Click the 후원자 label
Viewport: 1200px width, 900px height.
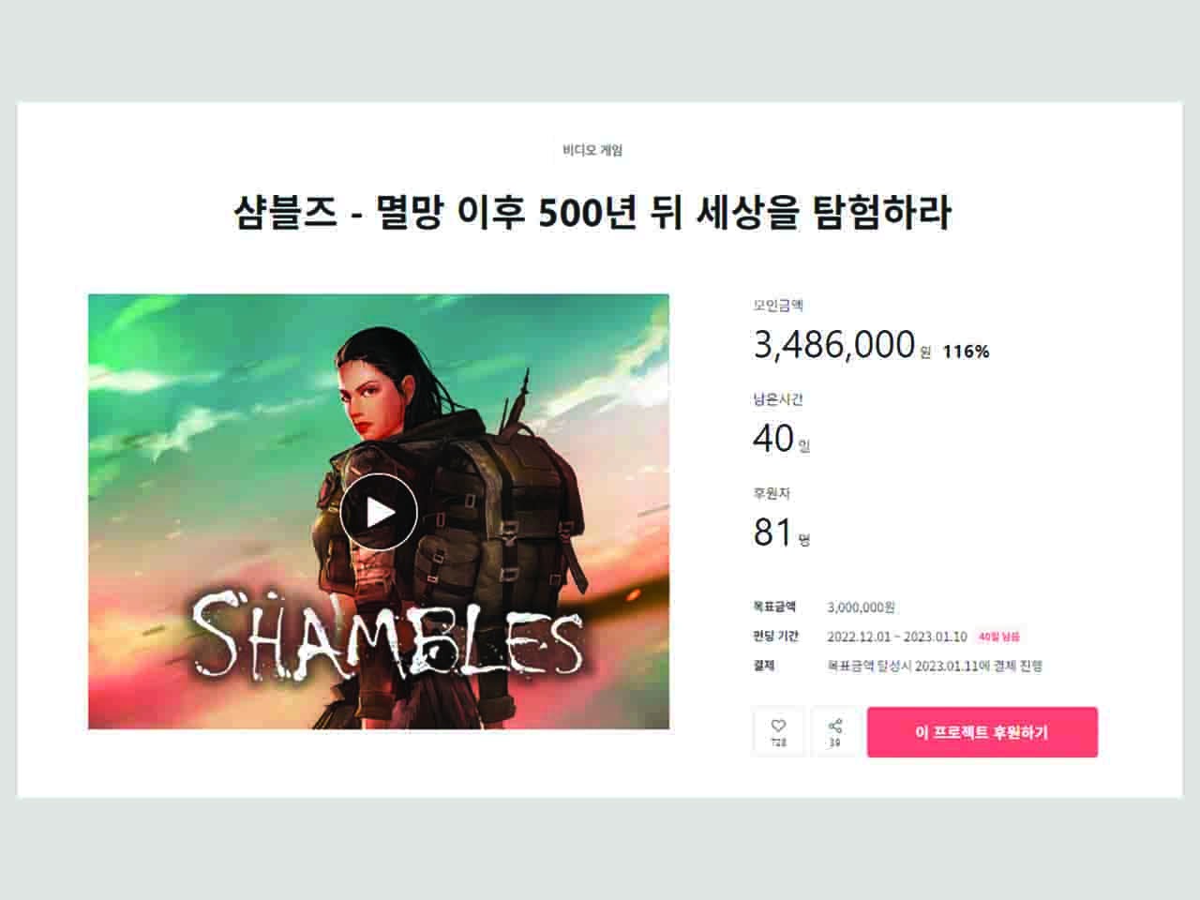coord(772,493)
